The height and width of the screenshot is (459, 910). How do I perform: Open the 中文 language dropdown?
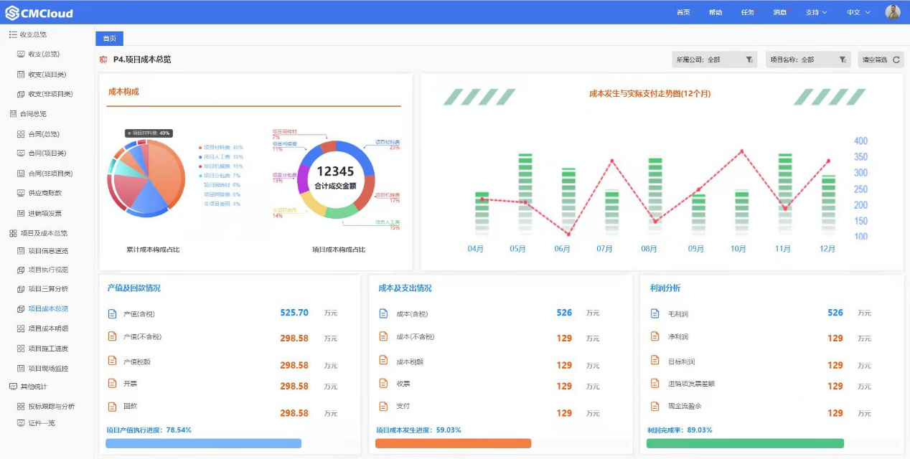point(858,12)
